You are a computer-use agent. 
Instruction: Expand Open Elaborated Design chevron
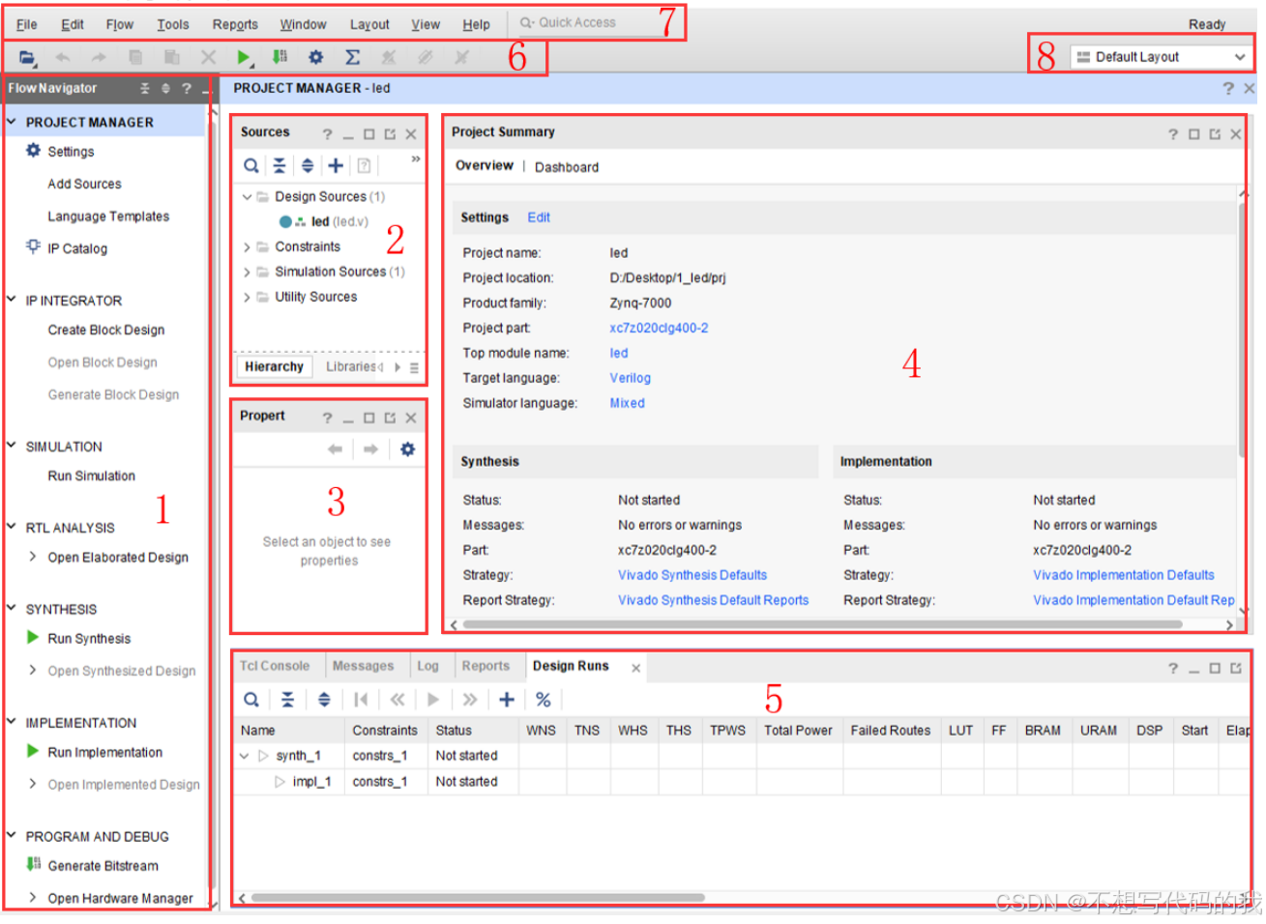33,557
